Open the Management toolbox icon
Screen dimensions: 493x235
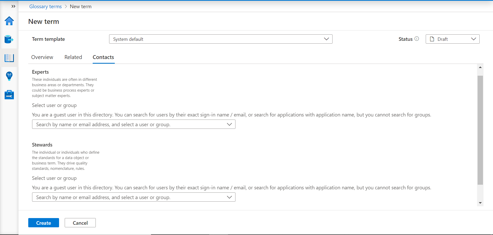pyautogui.click(x=9, y=95)
